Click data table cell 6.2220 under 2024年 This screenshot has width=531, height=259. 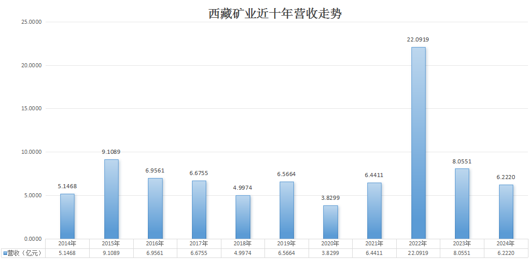point(506,253)
